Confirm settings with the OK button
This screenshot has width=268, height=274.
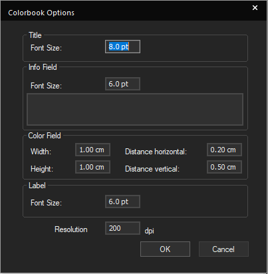[165, 249]
